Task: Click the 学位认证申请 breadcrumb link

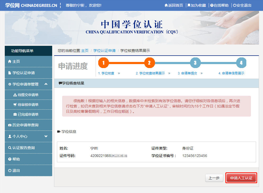Action: tap(104, 51)
